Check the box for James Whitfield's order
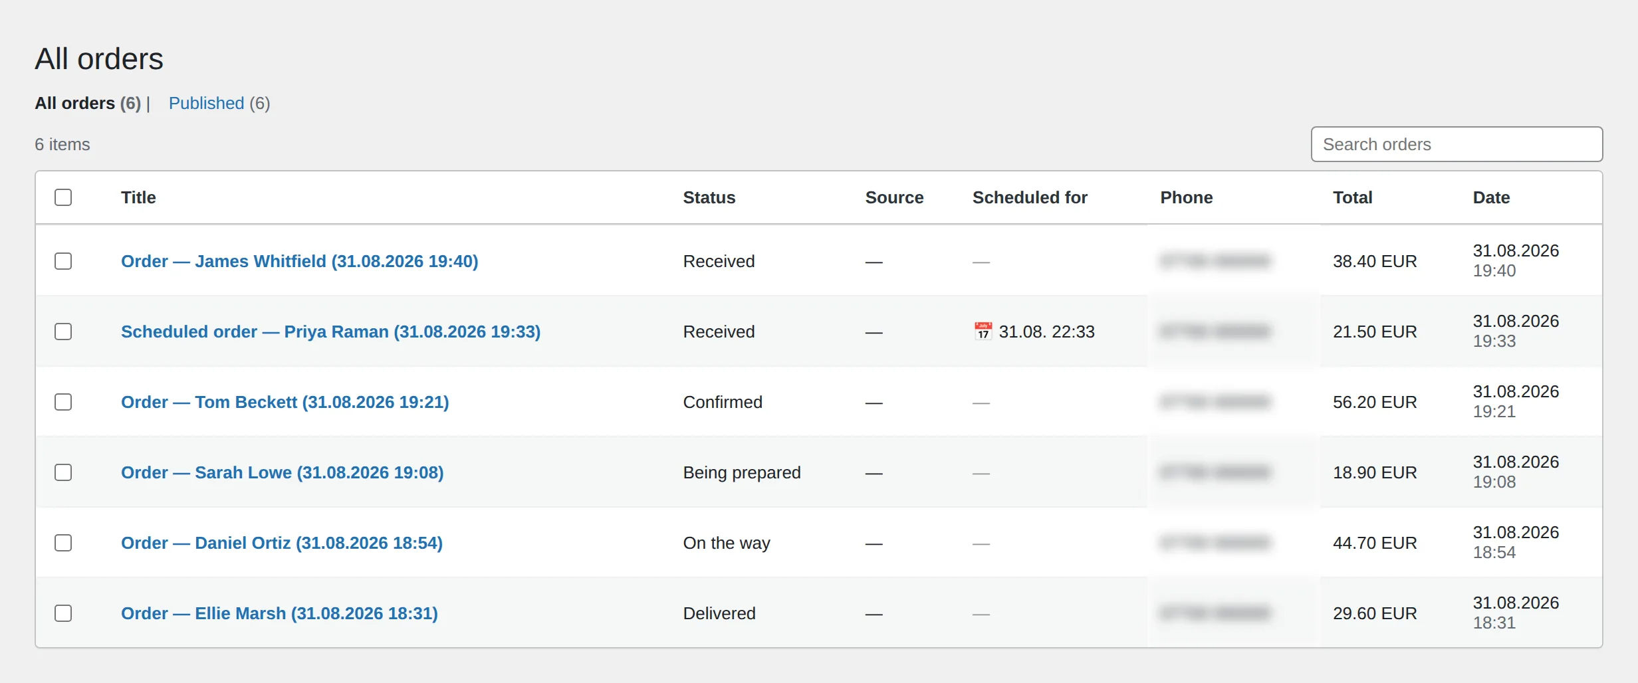Screen dimensions: 1638x683 point(63,261)
